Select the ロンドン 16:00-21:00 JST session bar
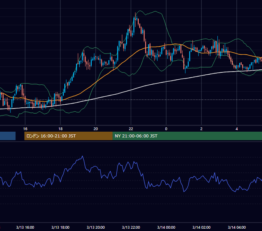 pyautogui.click(x=68, y=136)
